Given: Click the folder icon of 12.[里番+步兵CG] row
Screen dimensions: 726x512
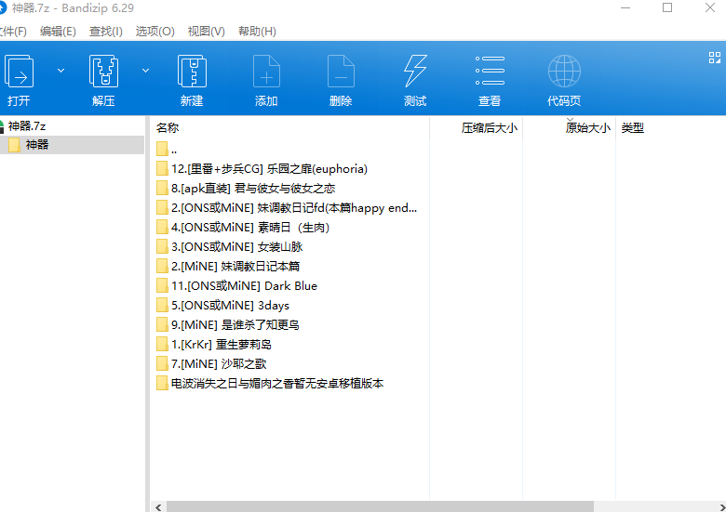Looking at the screenshot, I should point(162,169).
